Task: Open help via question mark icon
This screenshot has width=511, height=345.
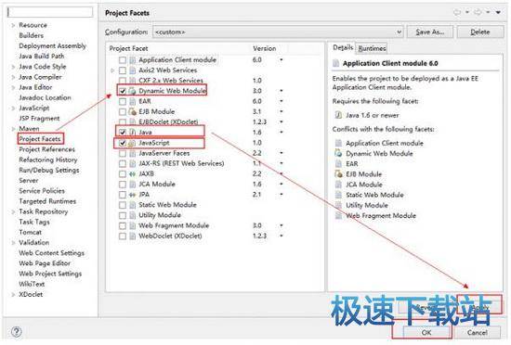Action: (17, 332)
